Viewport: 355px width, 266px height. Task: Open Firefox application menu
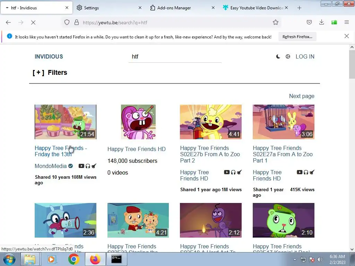pos(347,23)
